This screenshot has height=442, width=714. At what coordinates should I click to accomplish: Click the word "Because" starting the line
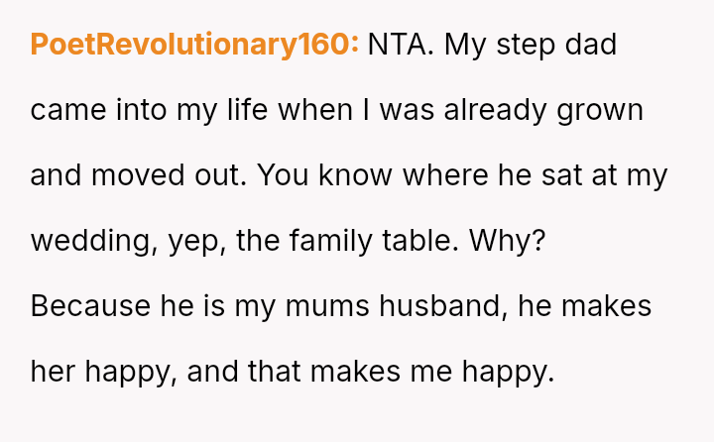(x=90, y=306)
